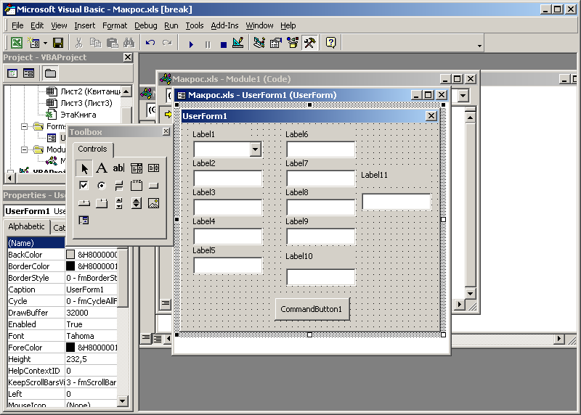Image resolution: width=581 pixels, height=415 pixels.
Task: Run the macro with the play icon
Action: 191,44
